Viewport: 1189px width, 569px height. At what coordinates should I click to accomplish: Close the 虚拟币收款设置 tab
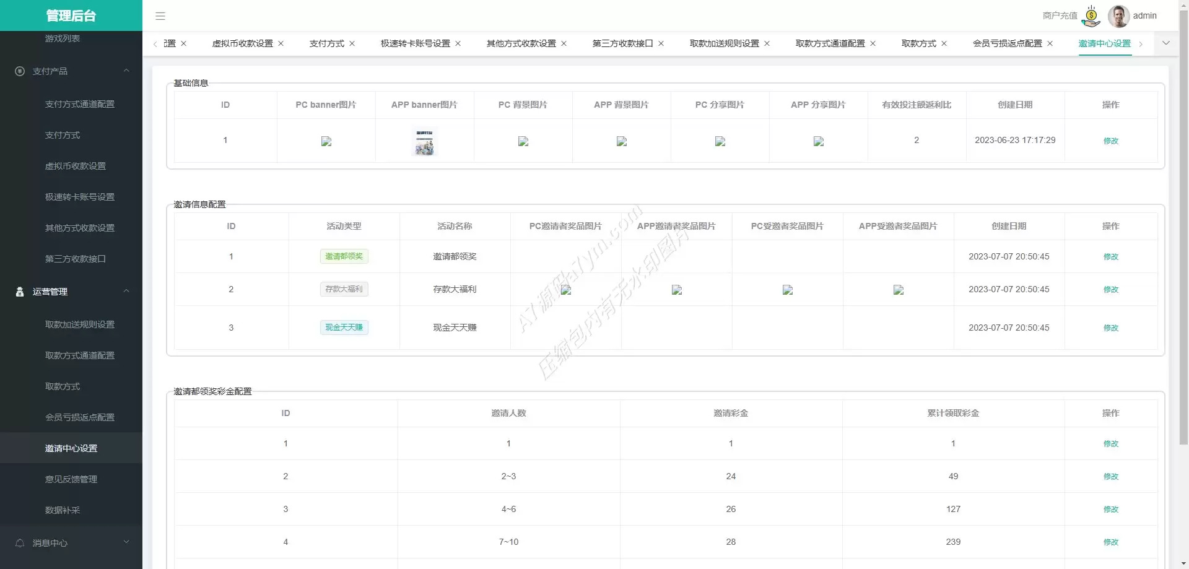[x=281, y=43]
